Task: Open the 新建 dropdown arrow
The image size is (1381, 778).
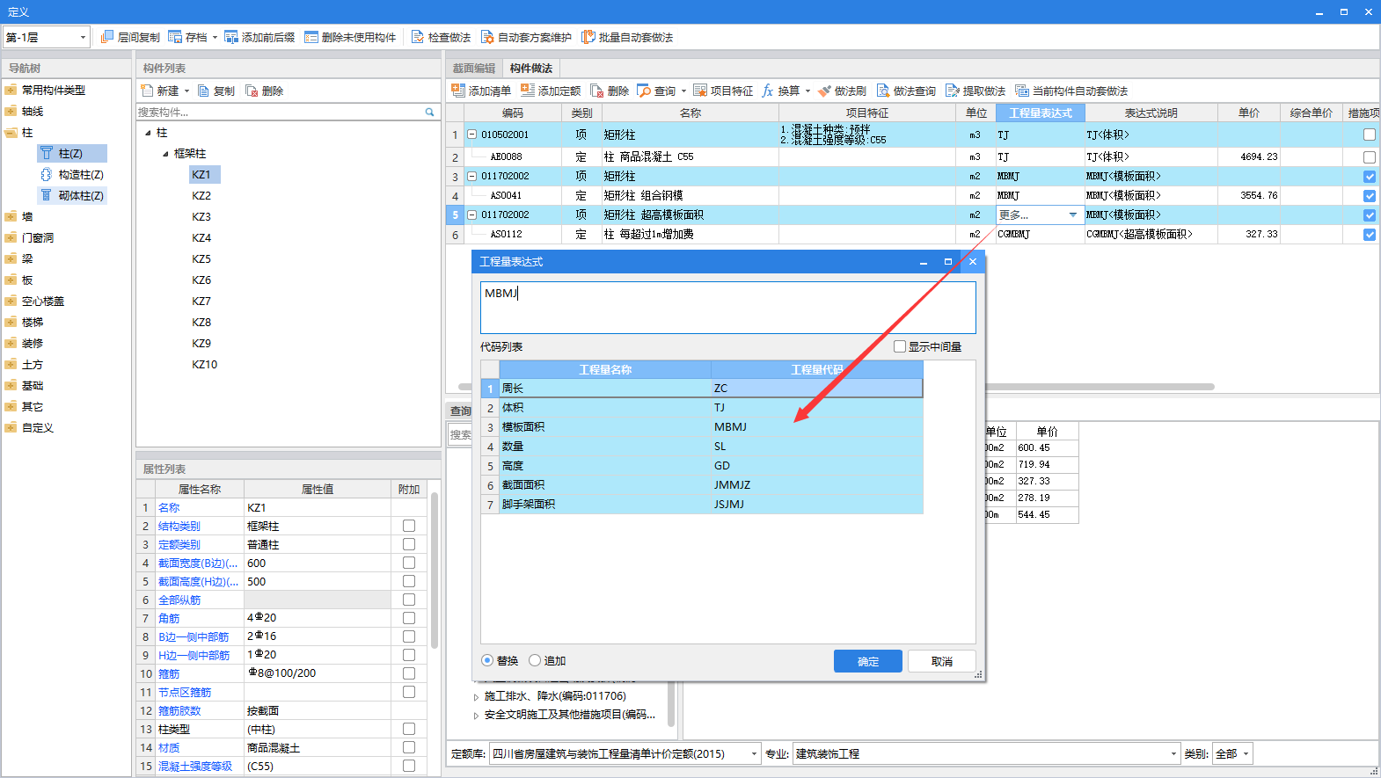Action: point(186,91)
